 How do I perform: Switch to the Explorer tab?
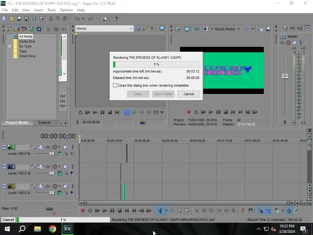click(45, 122)
